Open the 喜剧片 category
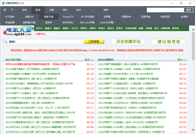Viewport: 195px width, 134px height. (66, 28)
